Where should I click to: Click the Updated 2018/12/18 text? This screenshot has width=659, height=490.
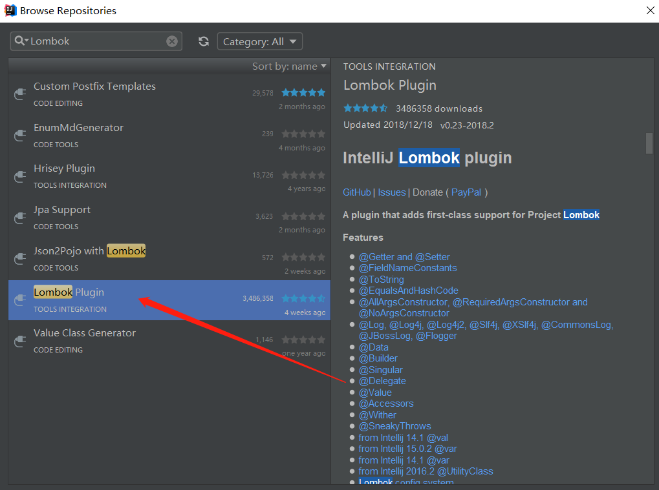[x=388, y=125]
